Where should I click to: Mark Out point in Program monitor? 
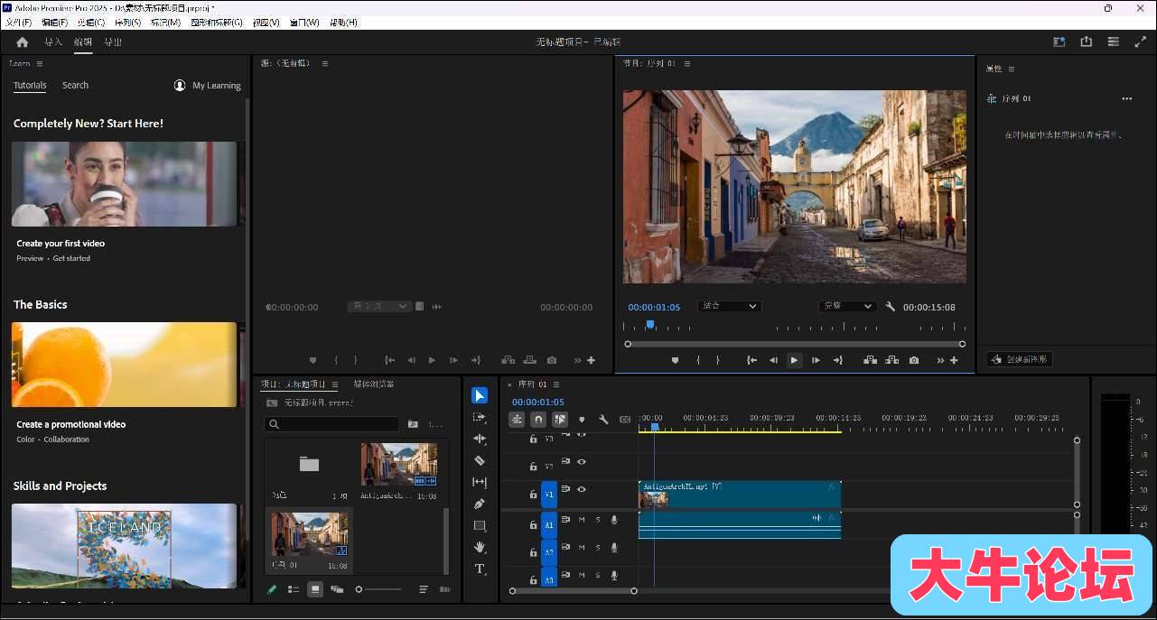pyautogui.click(x=718, y=360)
